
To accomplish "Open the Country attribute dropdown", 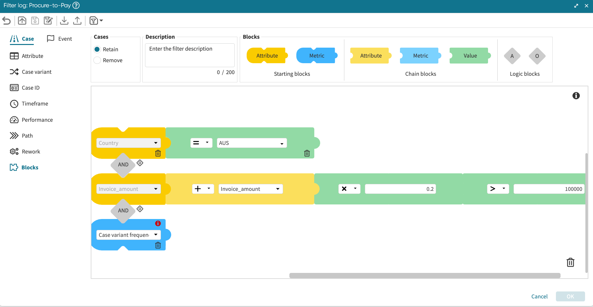I will point(128,143).
